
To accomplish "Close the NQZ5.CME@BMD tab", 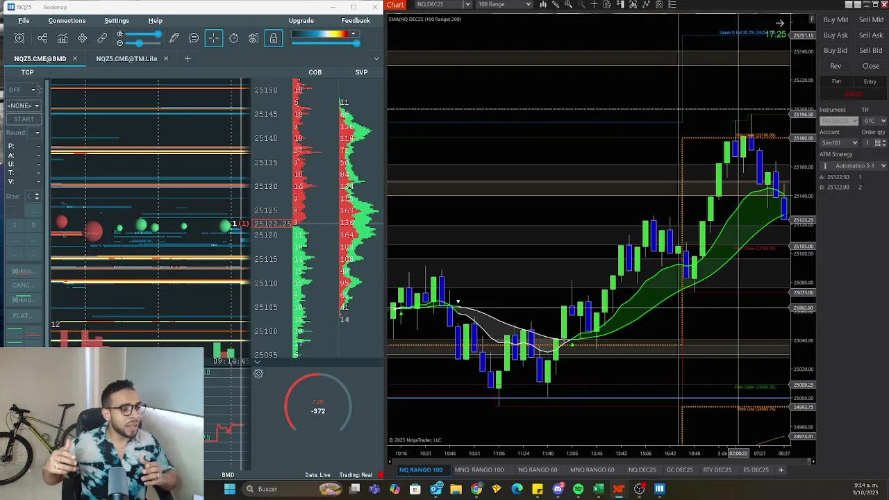I will pos(75,58).
